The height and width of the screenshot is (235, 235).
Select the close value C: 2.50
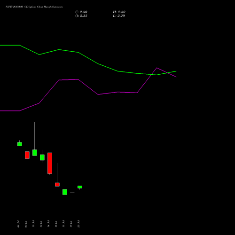tap(81, 12)
